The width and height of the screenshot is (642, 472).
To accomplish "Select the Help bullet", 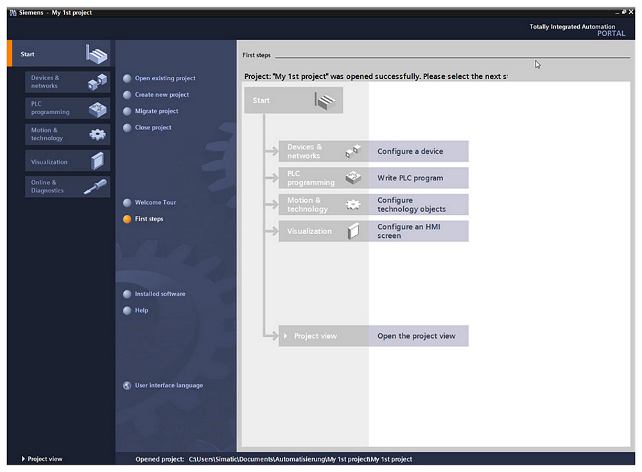I will 127,310.
